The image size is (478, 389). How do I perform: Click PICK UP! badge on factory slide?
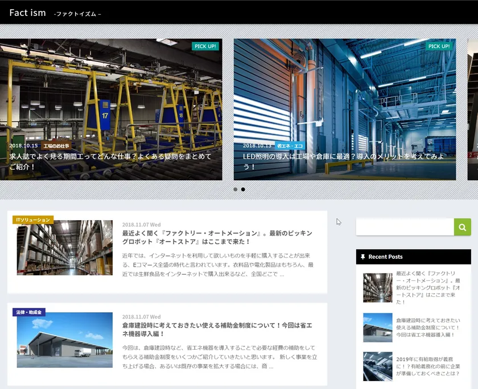(205, 46)
